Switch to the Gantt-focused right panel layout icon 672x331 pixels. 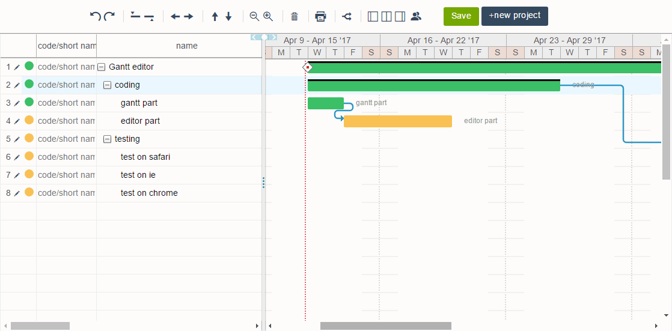400,17
